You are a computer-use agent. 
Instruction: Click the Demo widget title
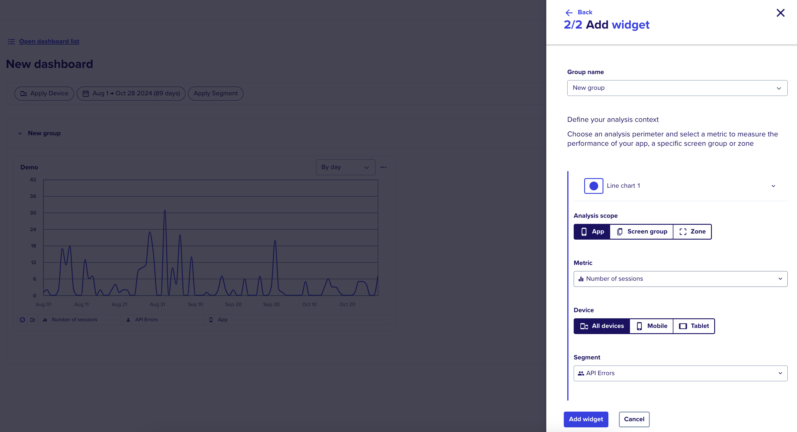tap(29, 167)
